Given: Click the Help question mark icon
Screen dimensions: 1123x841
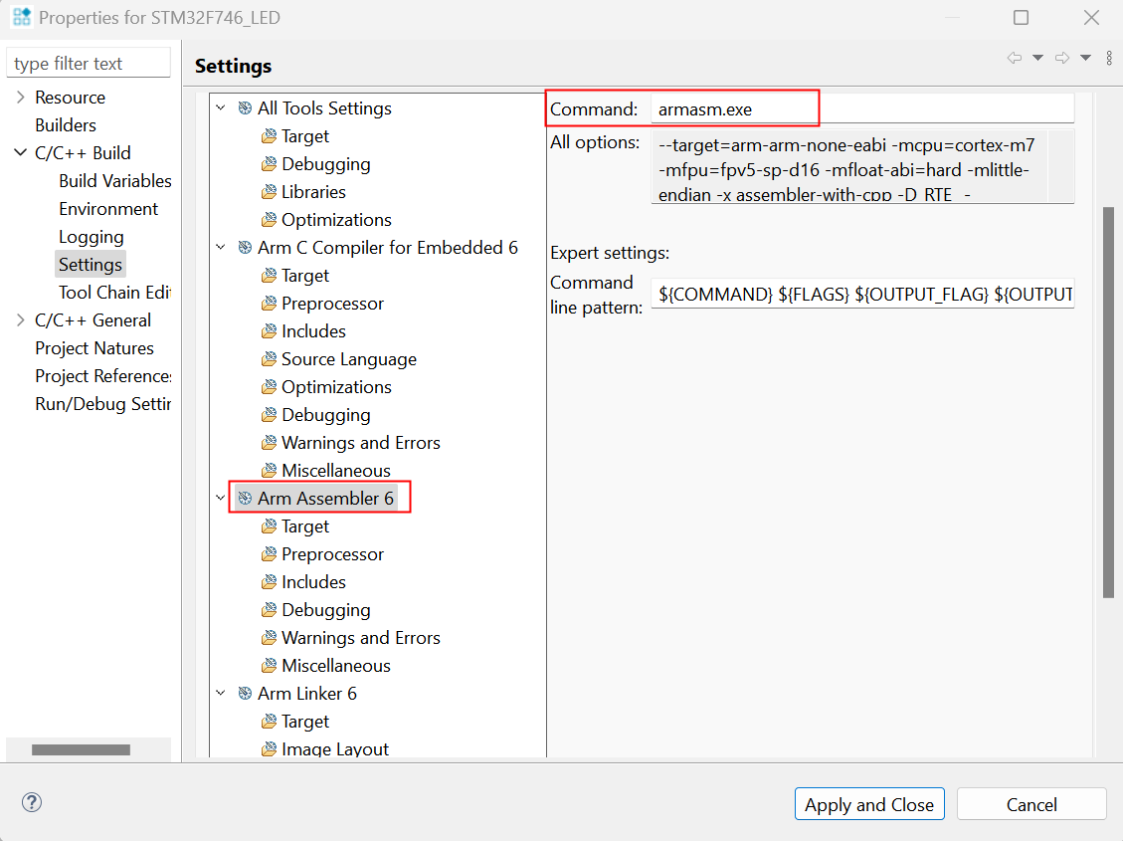Looking at the screenshot, I should click(x=32, y=802).
